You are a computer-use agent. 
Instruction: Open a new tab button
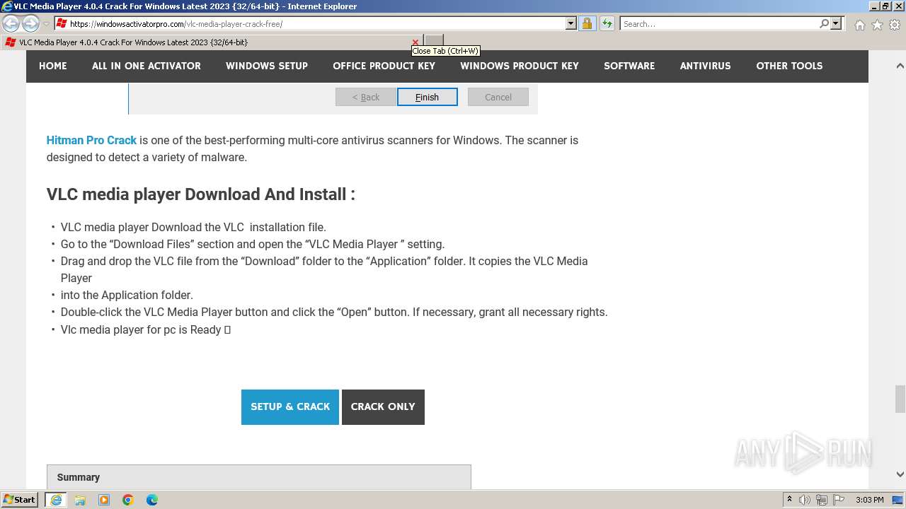coord(434,41)
